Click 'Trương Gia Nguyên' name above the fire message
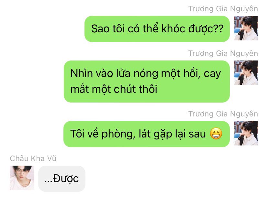The height and width of the screenshot is (197, 268). click(223, 53)
